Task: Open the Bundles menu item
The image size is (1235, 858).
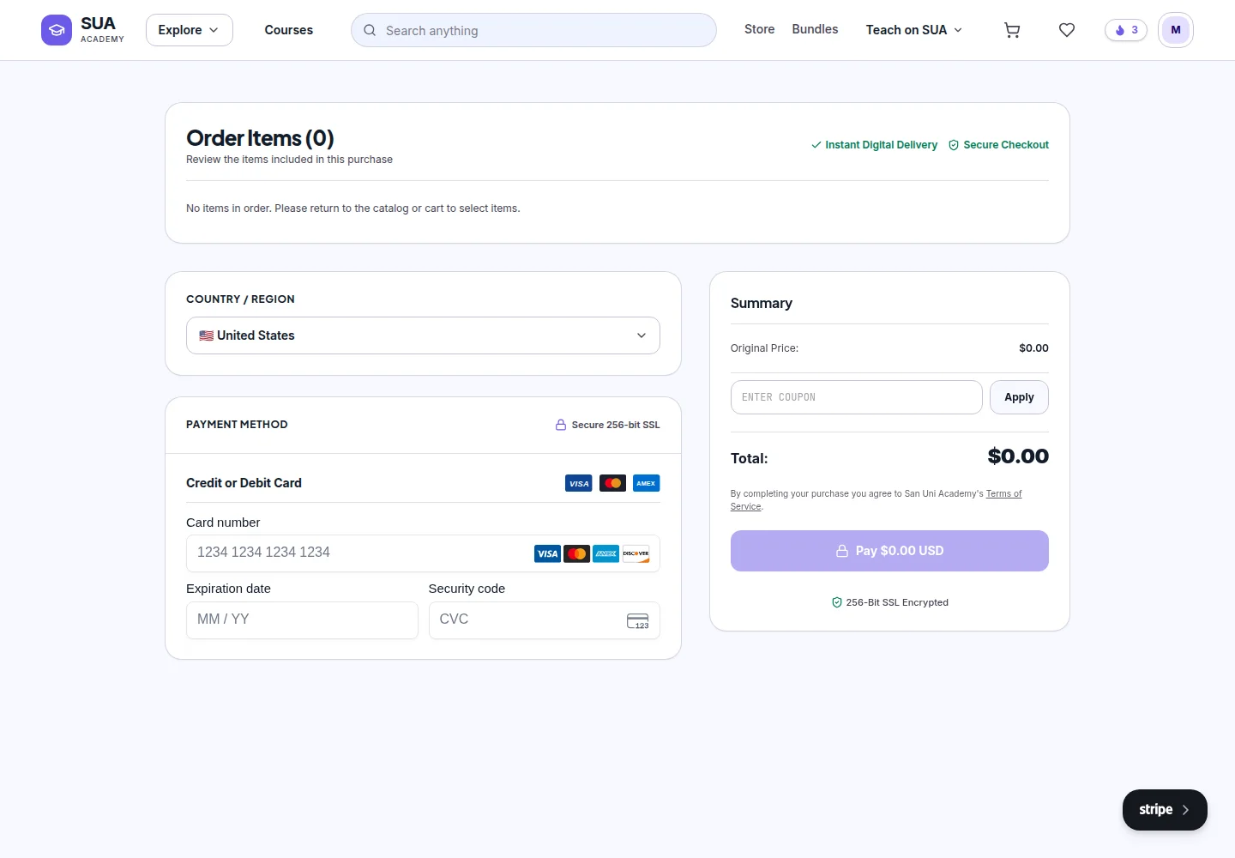Action: tap(815, 29)
